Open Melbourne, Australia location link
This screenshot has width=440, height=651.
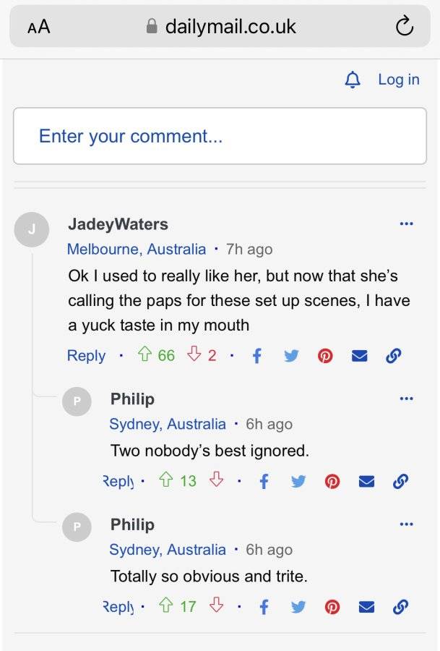137,249
